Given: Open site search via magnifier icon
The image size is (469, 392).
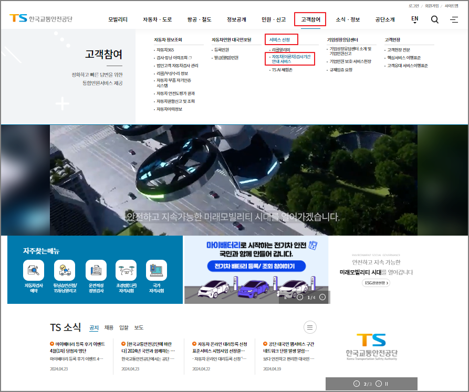Looking at the screenshot, I should click(x=434, y=19).
